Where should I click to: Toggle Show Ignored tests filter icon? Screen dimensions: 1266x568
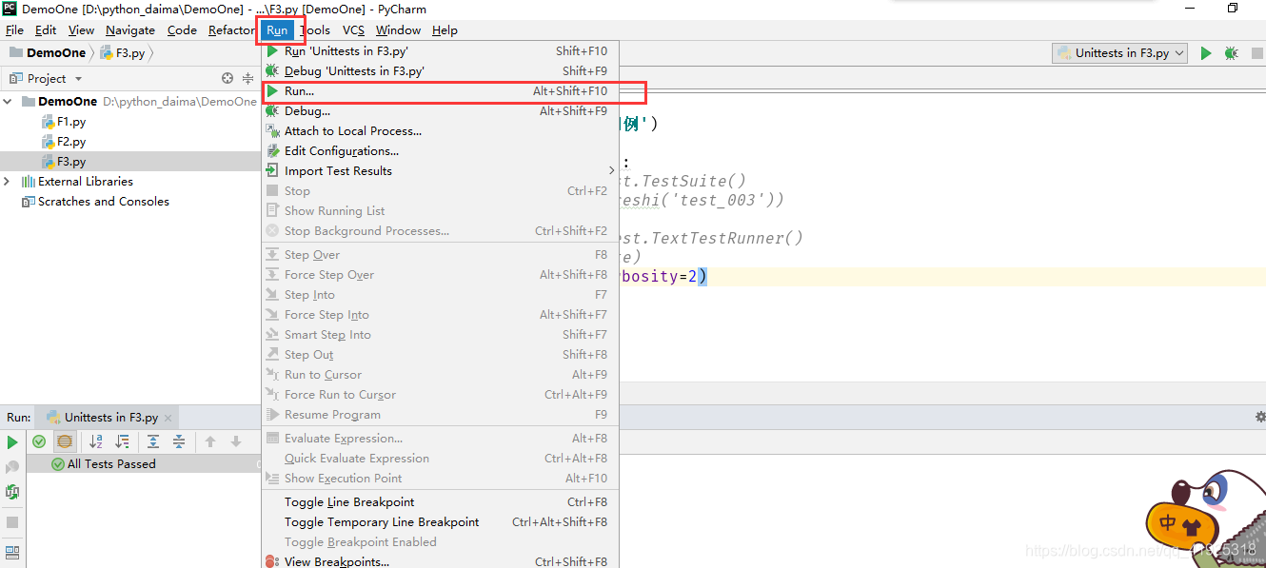tap(64, 441)
